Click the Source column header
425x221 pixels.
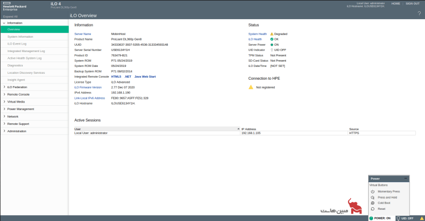pos(381,129)
